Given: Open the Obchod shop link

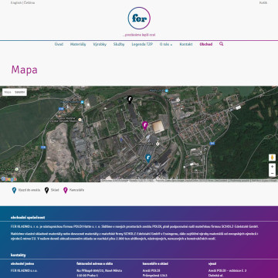Looking at the screenshot, I should (206, 44).
